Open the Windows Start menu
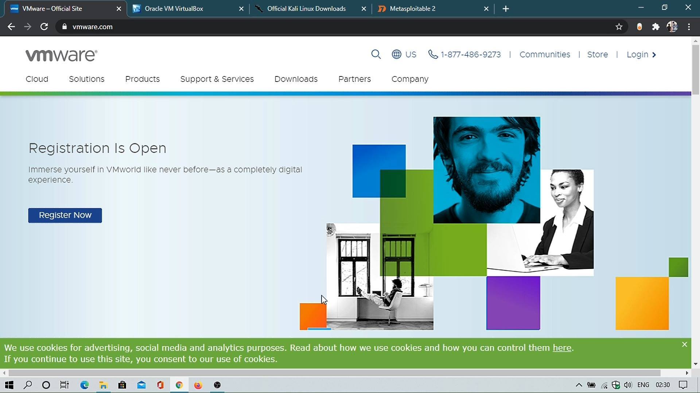700x393 pixels. [9, 385]
